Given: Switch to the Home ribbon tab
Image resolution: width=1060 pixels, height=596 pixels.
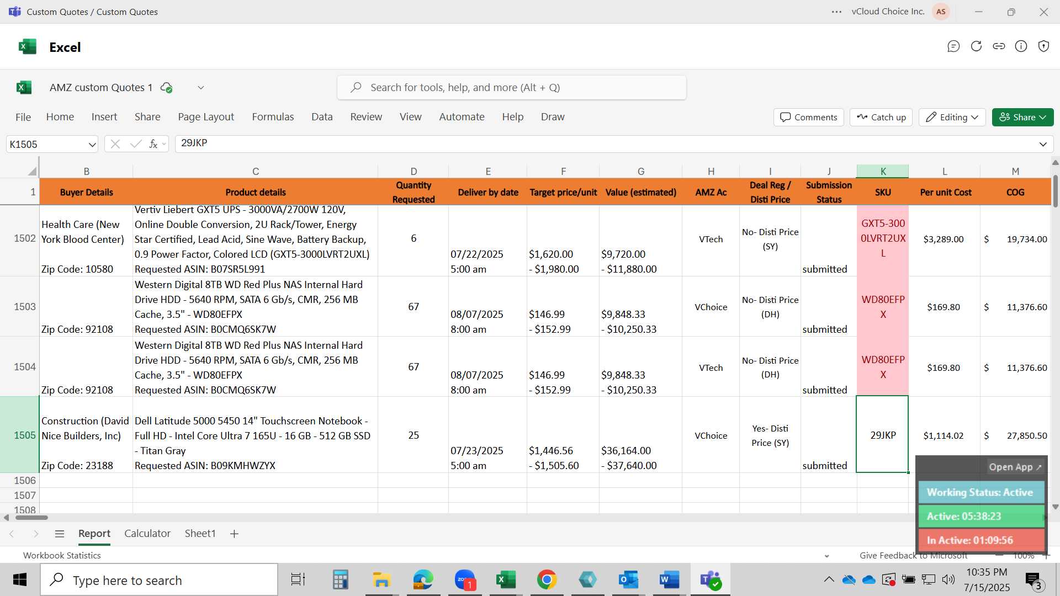Looking at the screenshot, I should (60, 117).
